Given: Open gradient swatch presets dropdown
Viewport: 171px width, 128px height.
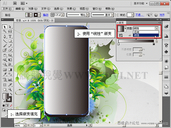Looking at the screenshot, I should 125,28.
